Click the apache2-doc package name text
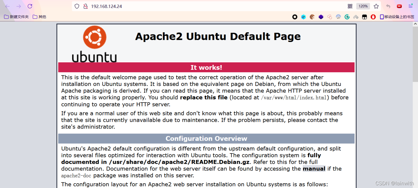418x188 pixels. pyautogui.click(x=76, y=175)
